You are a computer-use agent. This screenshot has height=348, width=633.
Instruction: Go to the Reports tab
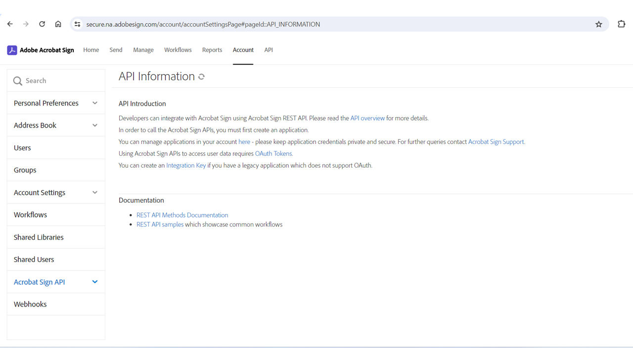tap(212, 50)
